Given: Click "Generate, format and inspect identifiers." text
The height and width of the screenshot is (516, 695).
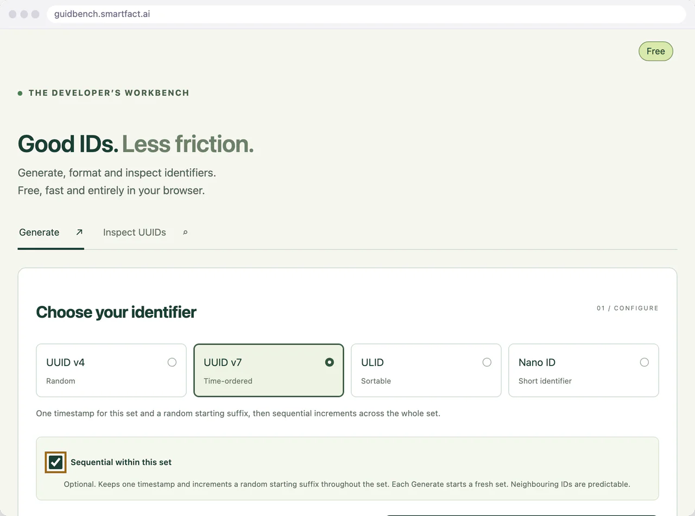Looking at the screenshot, I should click(x=117, y=173).
